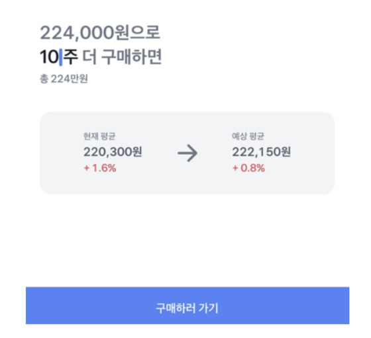Screen dimensions: 371x338
Task: Click the plus sign before 0.8%
Action: click(235, 168)
